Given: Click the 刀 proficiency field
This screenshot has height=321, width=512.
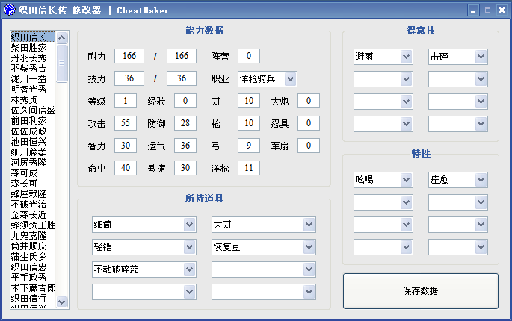Looking at the screenshot, I should [x=249, y=101].
